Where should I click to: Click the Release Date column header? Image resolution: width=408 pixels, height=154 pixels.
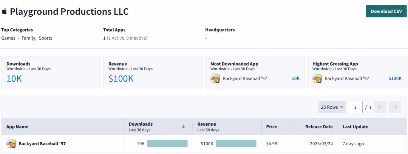click(315, 127)
